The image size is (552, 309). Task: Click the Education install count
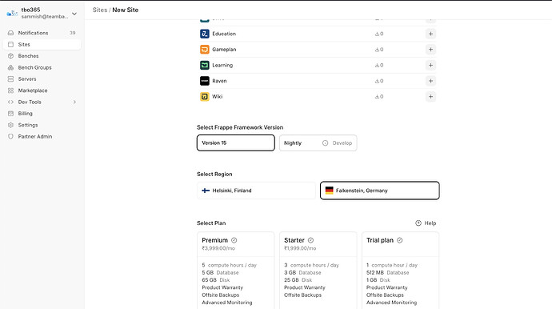click(x=379, y=34)
